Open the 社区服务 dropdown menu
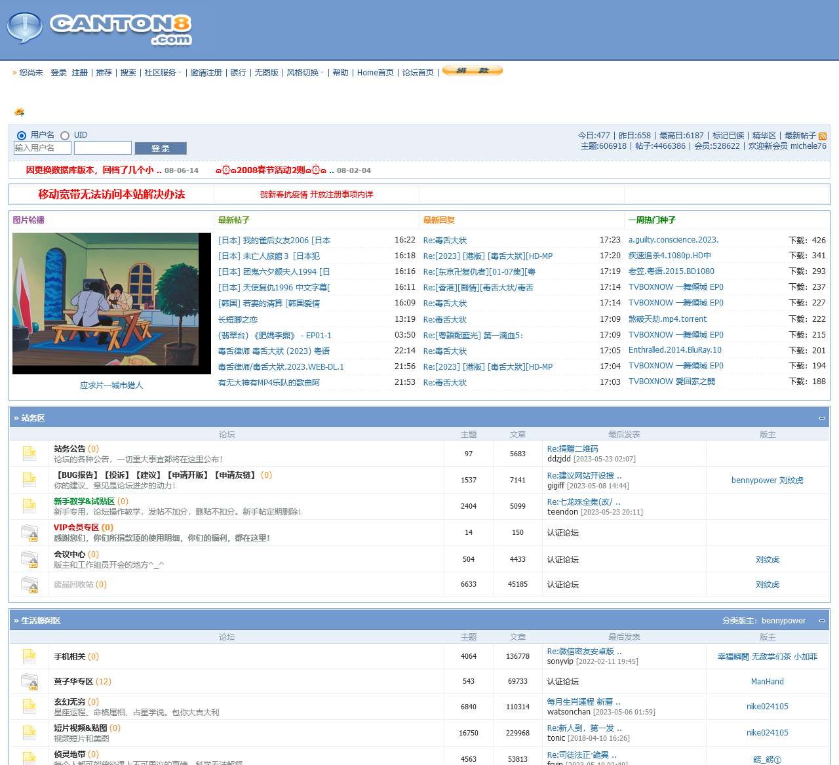 (162, 73)
